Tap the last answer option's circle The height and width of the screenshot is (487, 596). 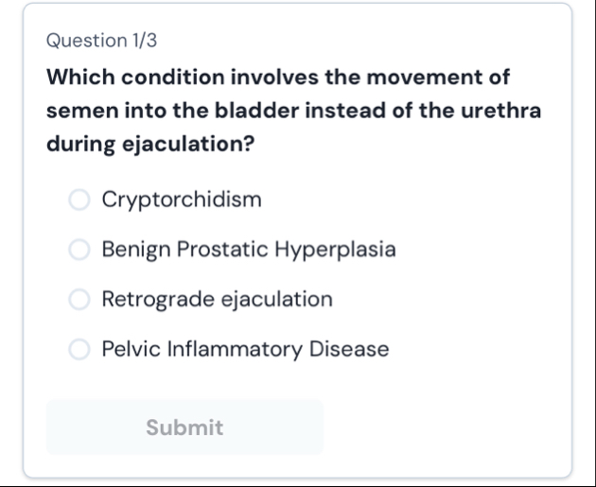click(x=80, y=350)
